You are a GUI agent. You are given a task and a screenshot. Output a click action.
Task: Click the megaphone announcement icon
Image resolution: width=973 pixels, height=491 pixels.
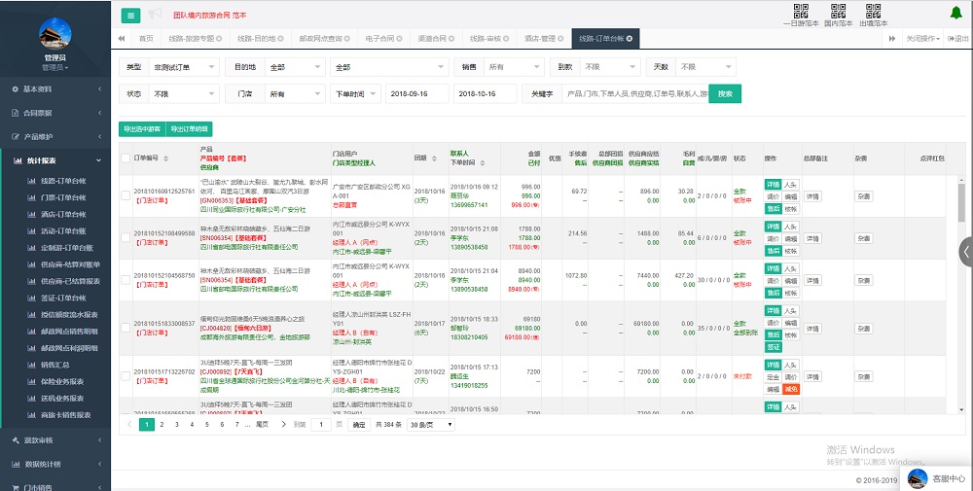[156, 15]
